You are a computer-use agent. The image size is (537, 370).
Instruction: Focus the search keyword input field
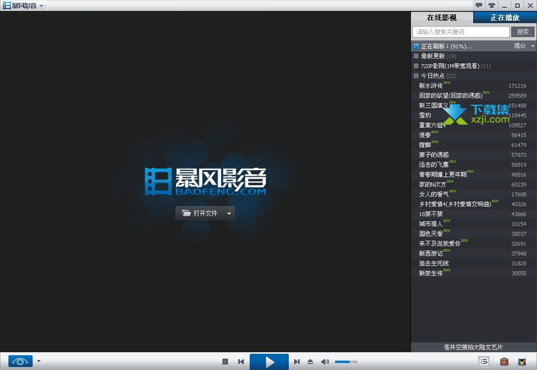click(461, 32)
